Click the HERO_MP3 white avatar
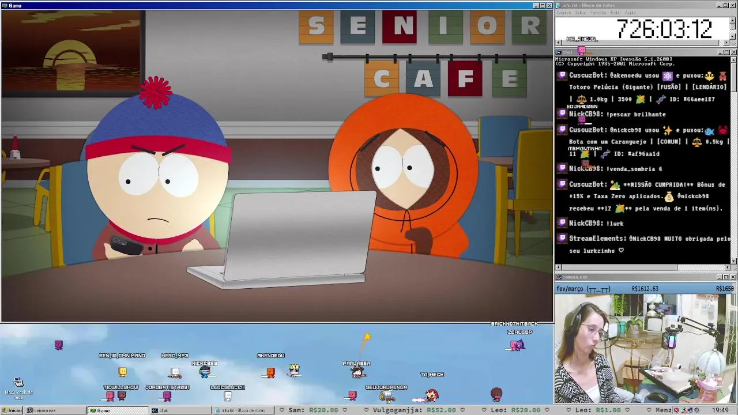Viewport: 738px width, 415px height. pyautogui.click(x=175, y=372)
